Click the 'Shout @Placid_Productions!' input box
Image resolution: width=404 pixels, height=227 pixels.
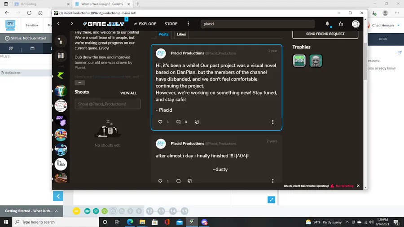107,104
